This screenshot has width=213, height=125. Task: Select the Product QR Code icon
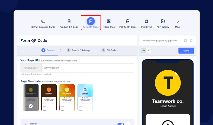pos(69,21)
